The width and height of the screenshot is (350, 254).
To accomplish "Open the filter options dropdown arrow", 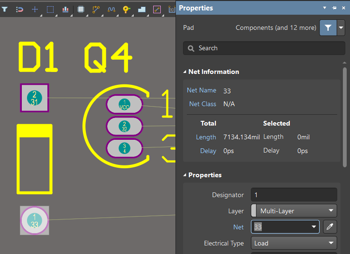I will 341,28.
